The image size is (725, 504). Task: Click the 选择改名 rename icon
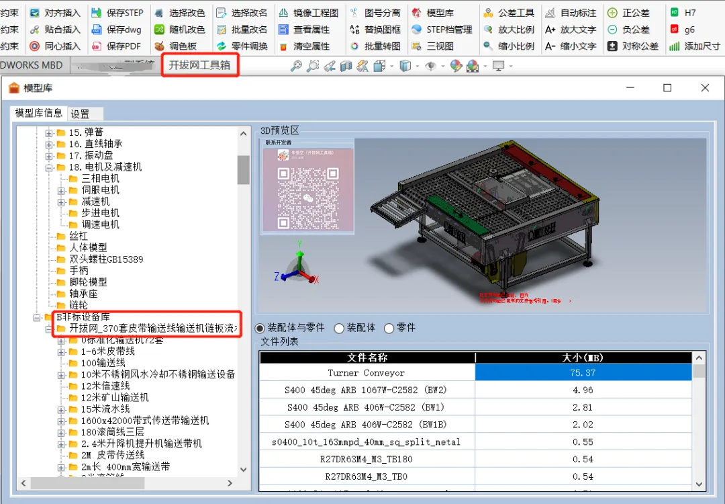pos(222,13)
